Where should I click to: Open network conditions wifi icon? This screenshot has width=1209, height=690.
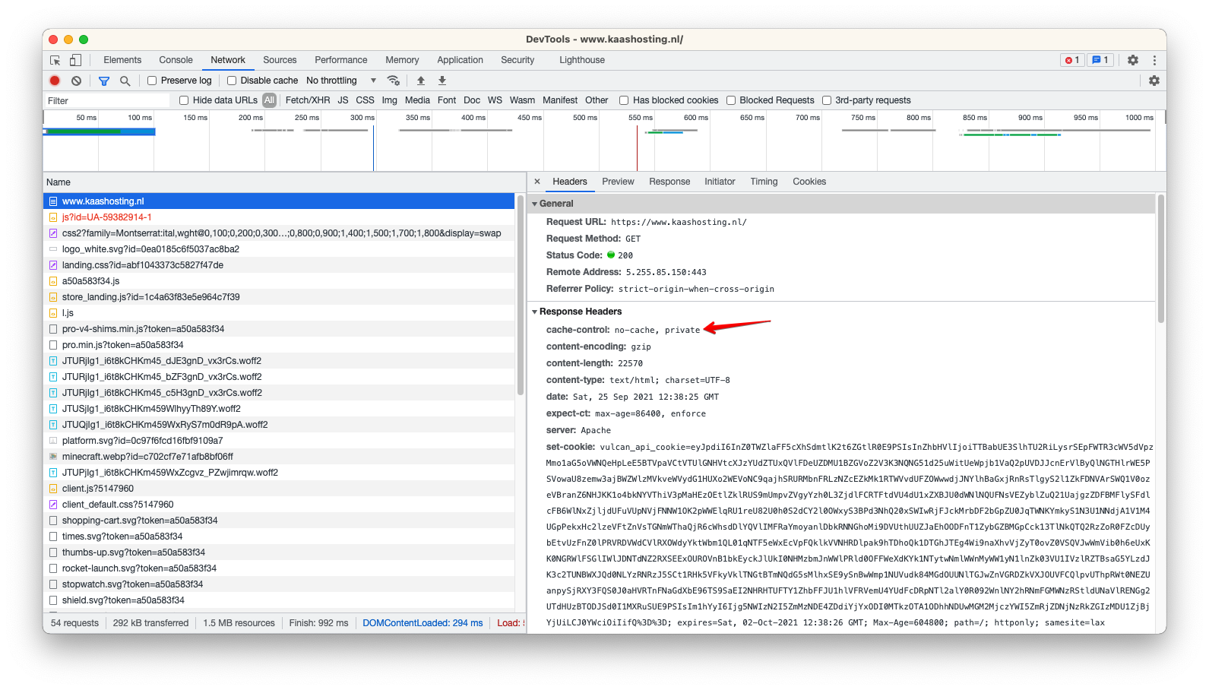(393, 81)
